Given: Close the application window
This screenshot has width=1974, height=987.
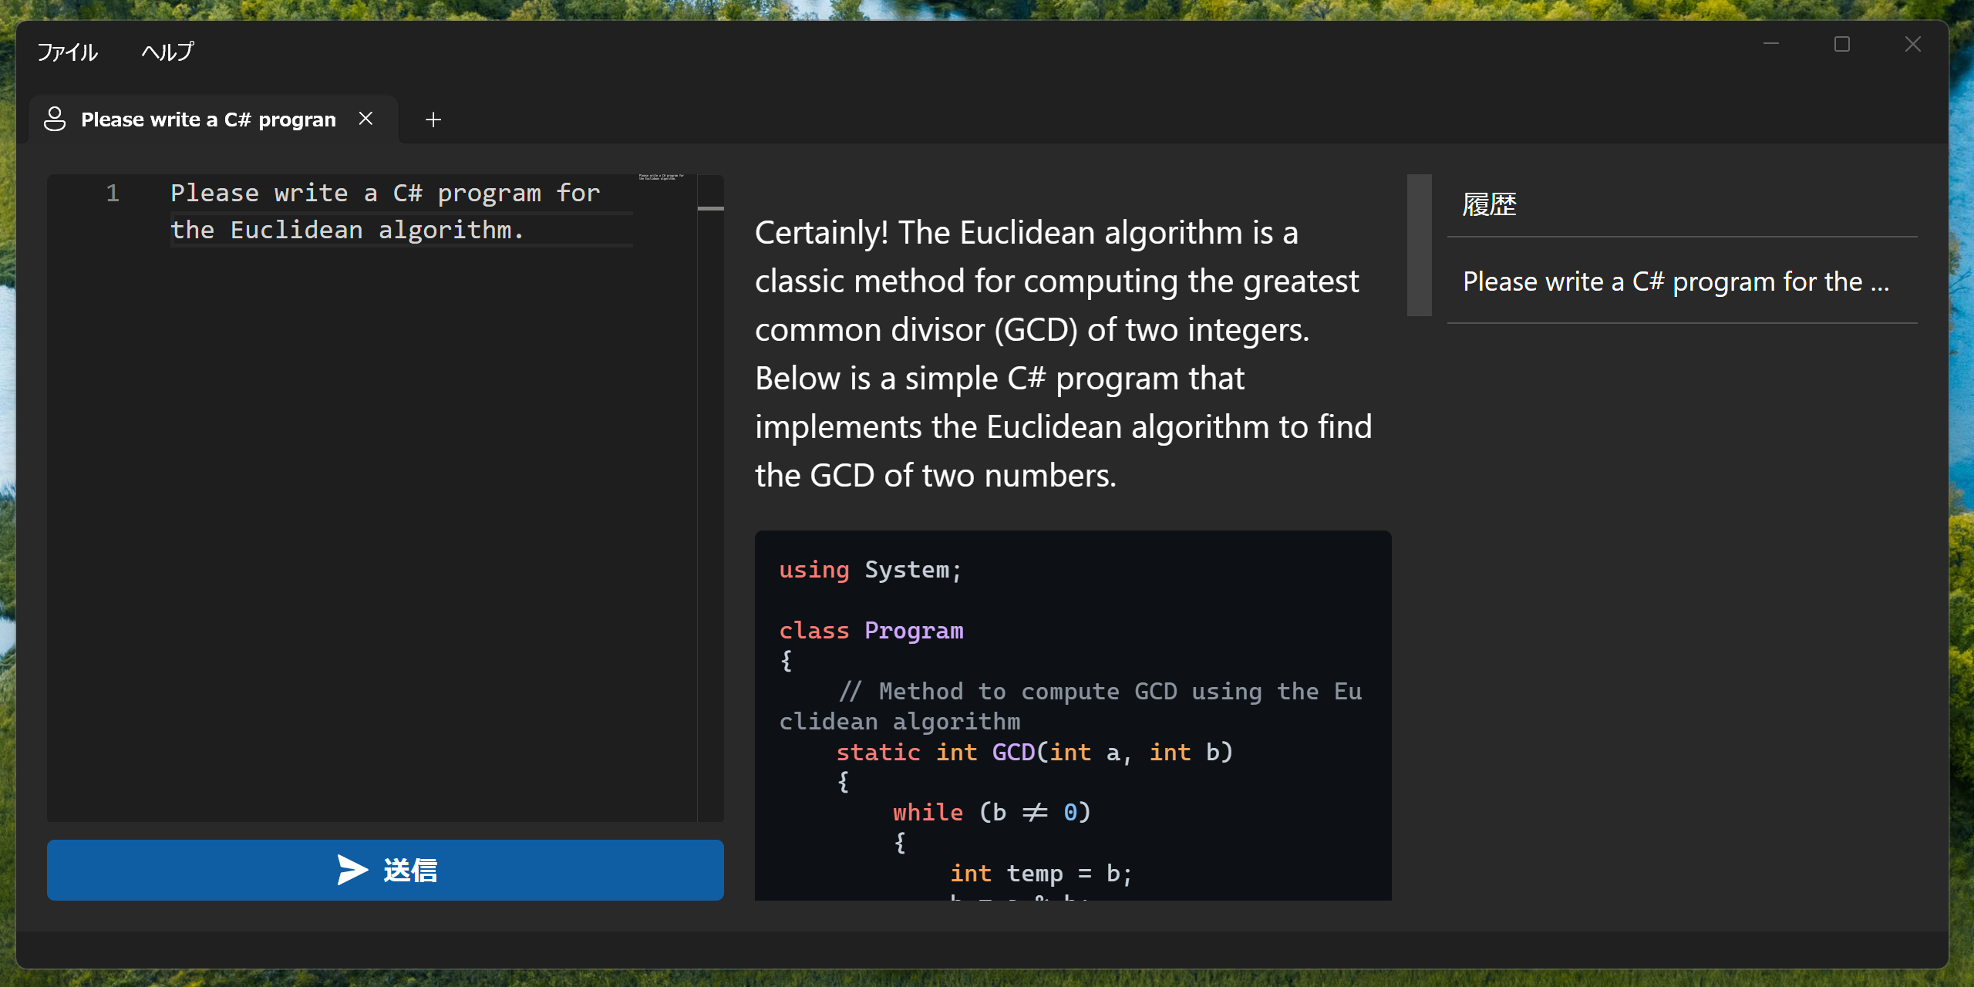Looking at the screenshot, I should pos(1913,44).
